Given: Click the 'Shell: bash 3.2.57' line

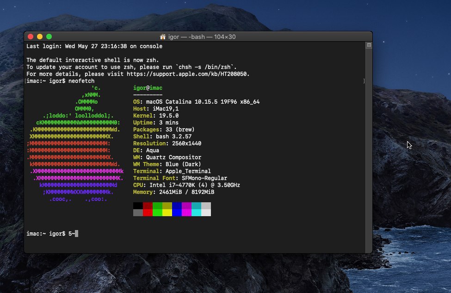Looking at the screenshot, I should tap(162, 136).
